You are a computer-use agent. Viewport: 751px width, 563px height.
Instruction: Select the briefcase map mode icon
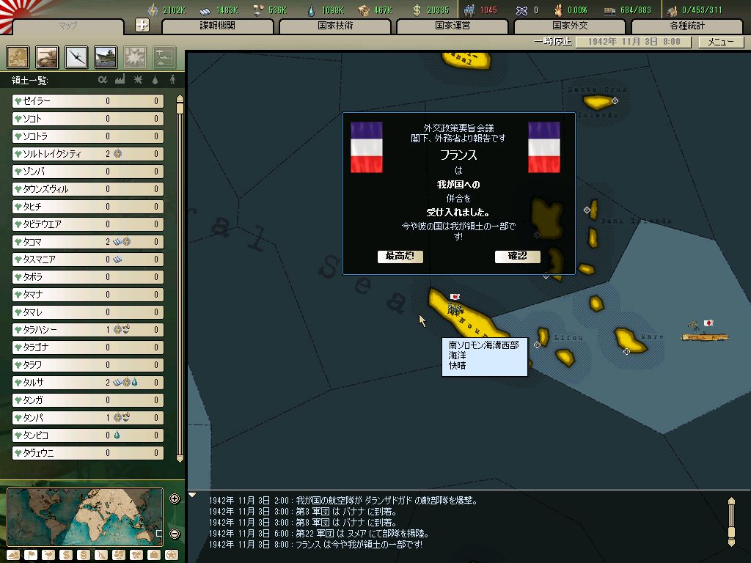click(154, 555)
